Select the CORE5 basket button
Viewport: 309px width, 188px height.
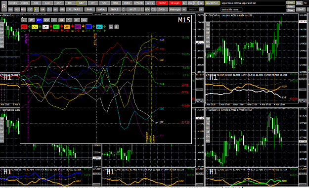(x=13, y=3)
